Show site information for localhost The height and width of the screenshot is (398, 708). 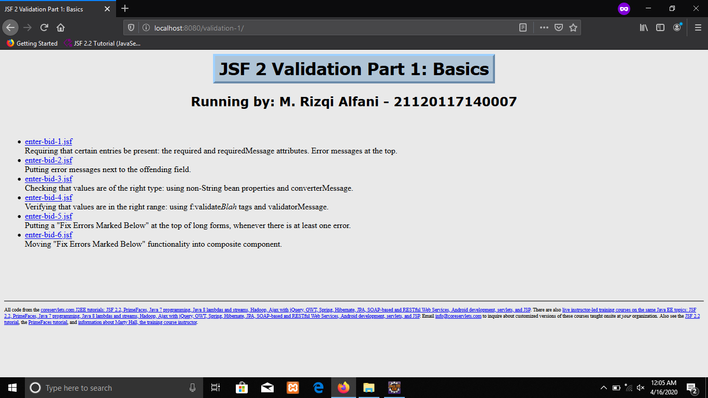click(x=146, y=27)
